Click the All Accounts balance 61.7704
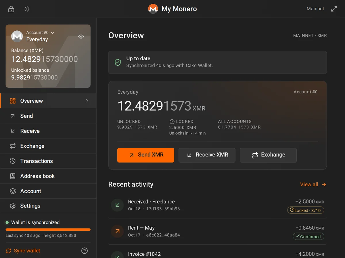The image size is (345, 258). (x=239, y=127)
